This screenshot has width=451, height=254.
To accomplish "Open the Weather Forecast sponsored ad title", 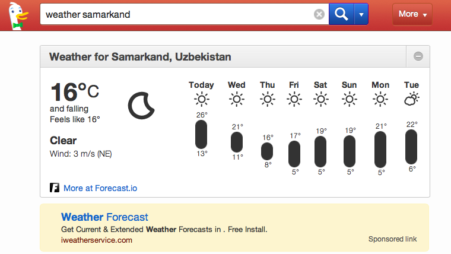I will 104,217.
